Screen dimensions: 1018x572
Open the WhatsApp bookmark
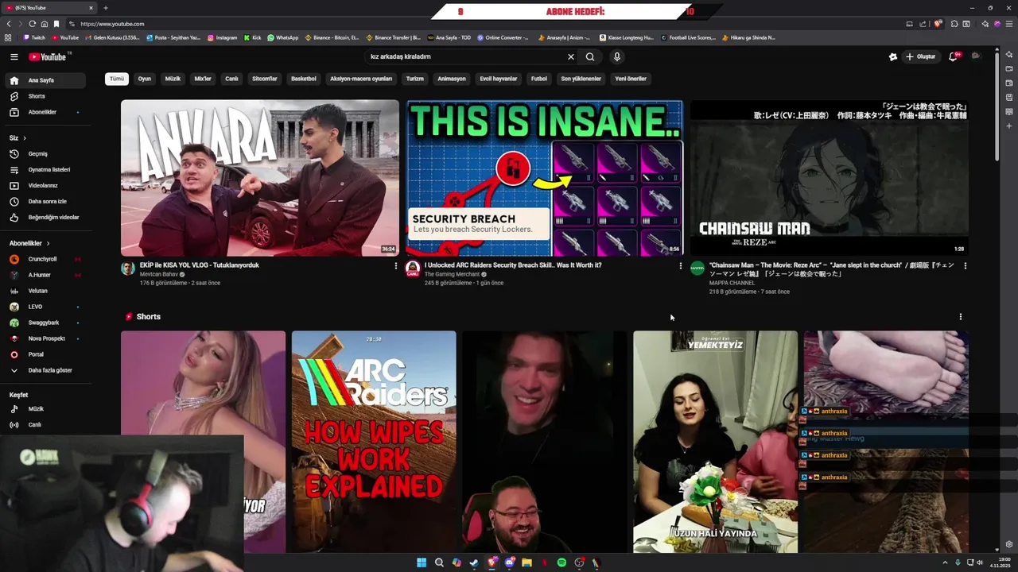283,37
